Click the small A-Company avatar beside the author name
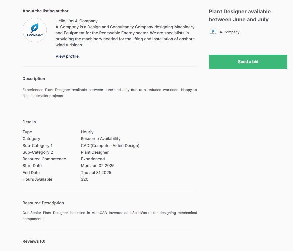Image resolution: width=293 pixels, height=251 pixels. point(213,32)
